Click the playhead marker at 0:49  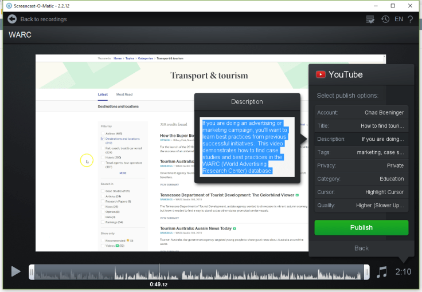[159, 272]
